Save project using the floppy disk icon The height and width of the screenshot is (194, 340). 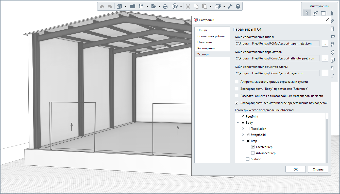click(x=142, y=7)
